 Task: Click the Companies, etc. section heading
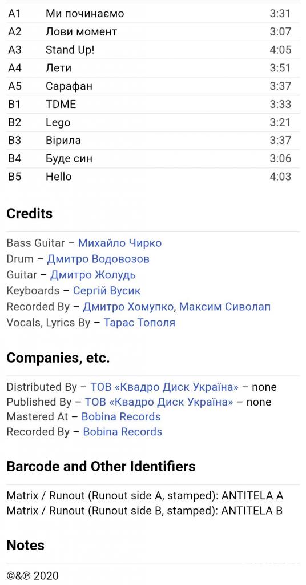pos(58,358)
